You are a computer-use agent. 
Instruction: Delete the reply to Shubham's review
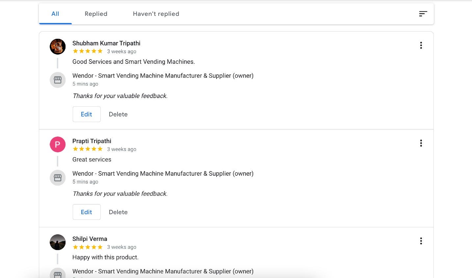(x=118, y=114)
